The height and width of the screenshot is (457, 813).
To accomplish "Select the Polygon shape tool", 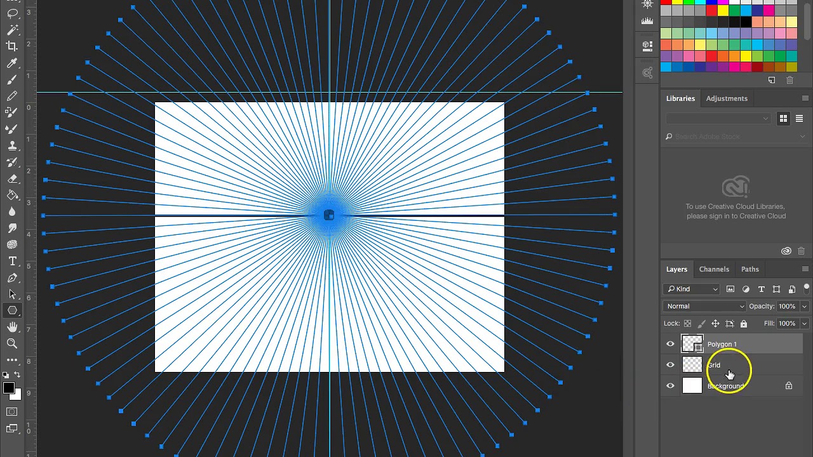I will click(x=12, y=310).
